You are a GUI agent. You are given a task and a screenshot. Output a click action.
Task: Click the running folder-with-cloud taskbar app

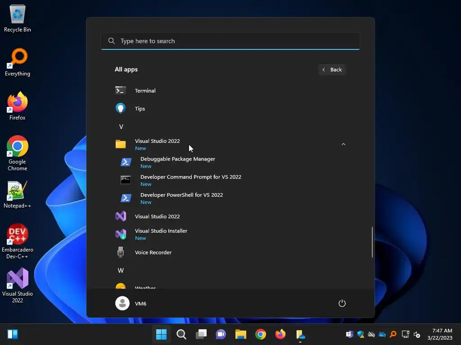[300, 334]
